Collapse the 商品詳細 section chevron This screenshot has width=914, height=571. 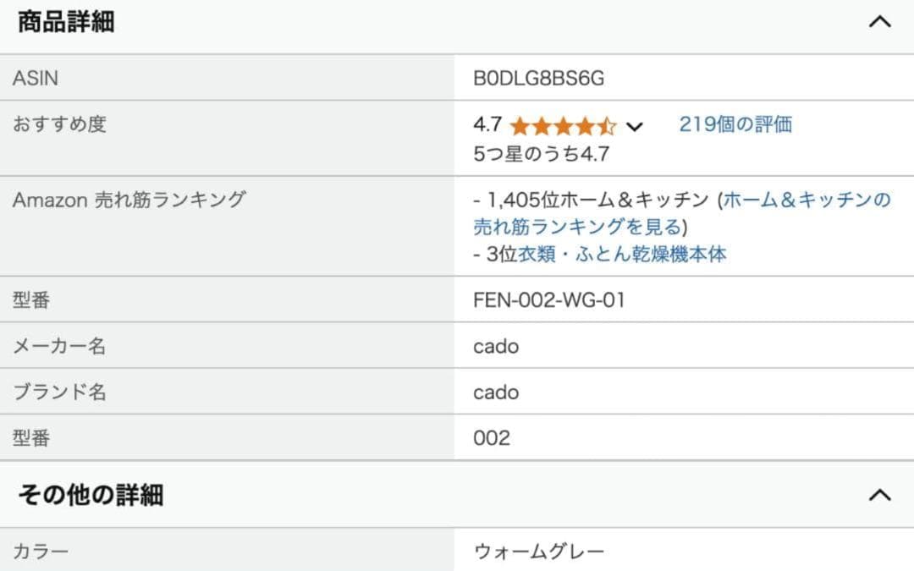880,22
